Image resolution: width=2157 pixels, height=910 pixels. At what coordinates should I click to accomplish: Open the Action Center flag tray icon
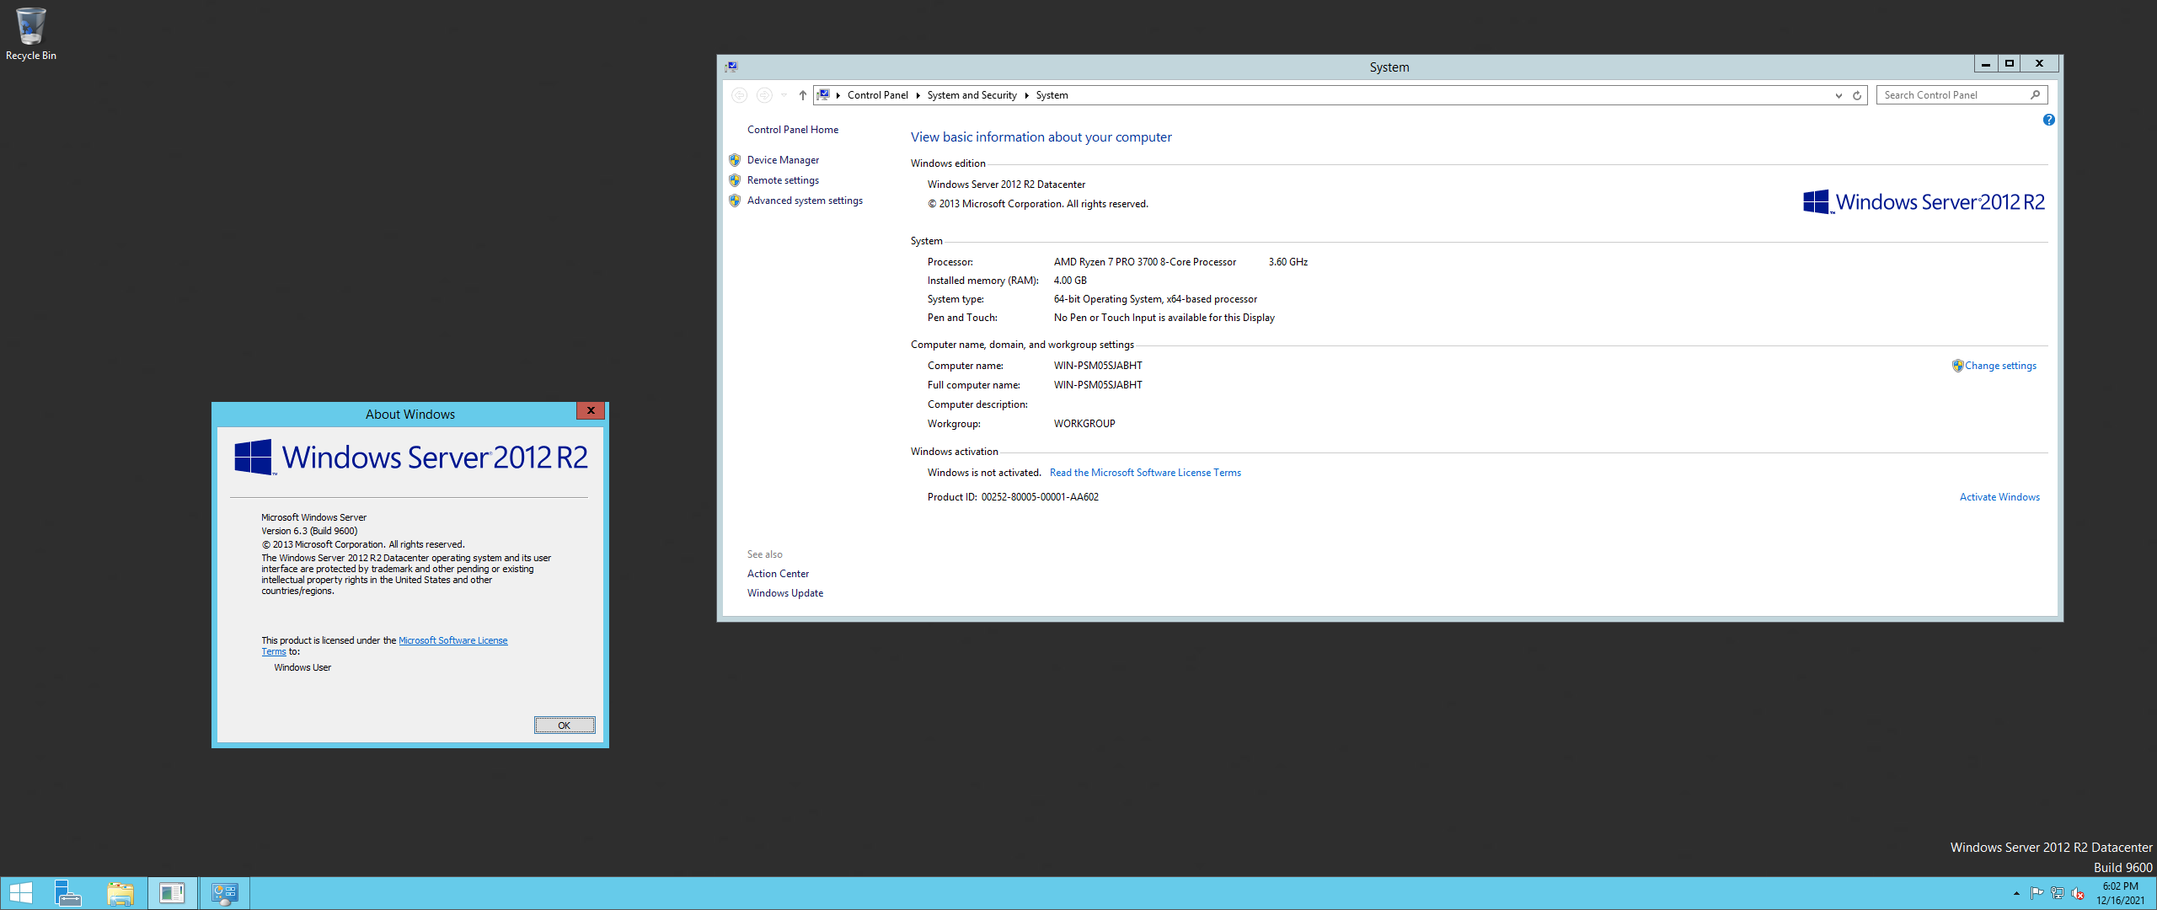(x=2037, y=893)
